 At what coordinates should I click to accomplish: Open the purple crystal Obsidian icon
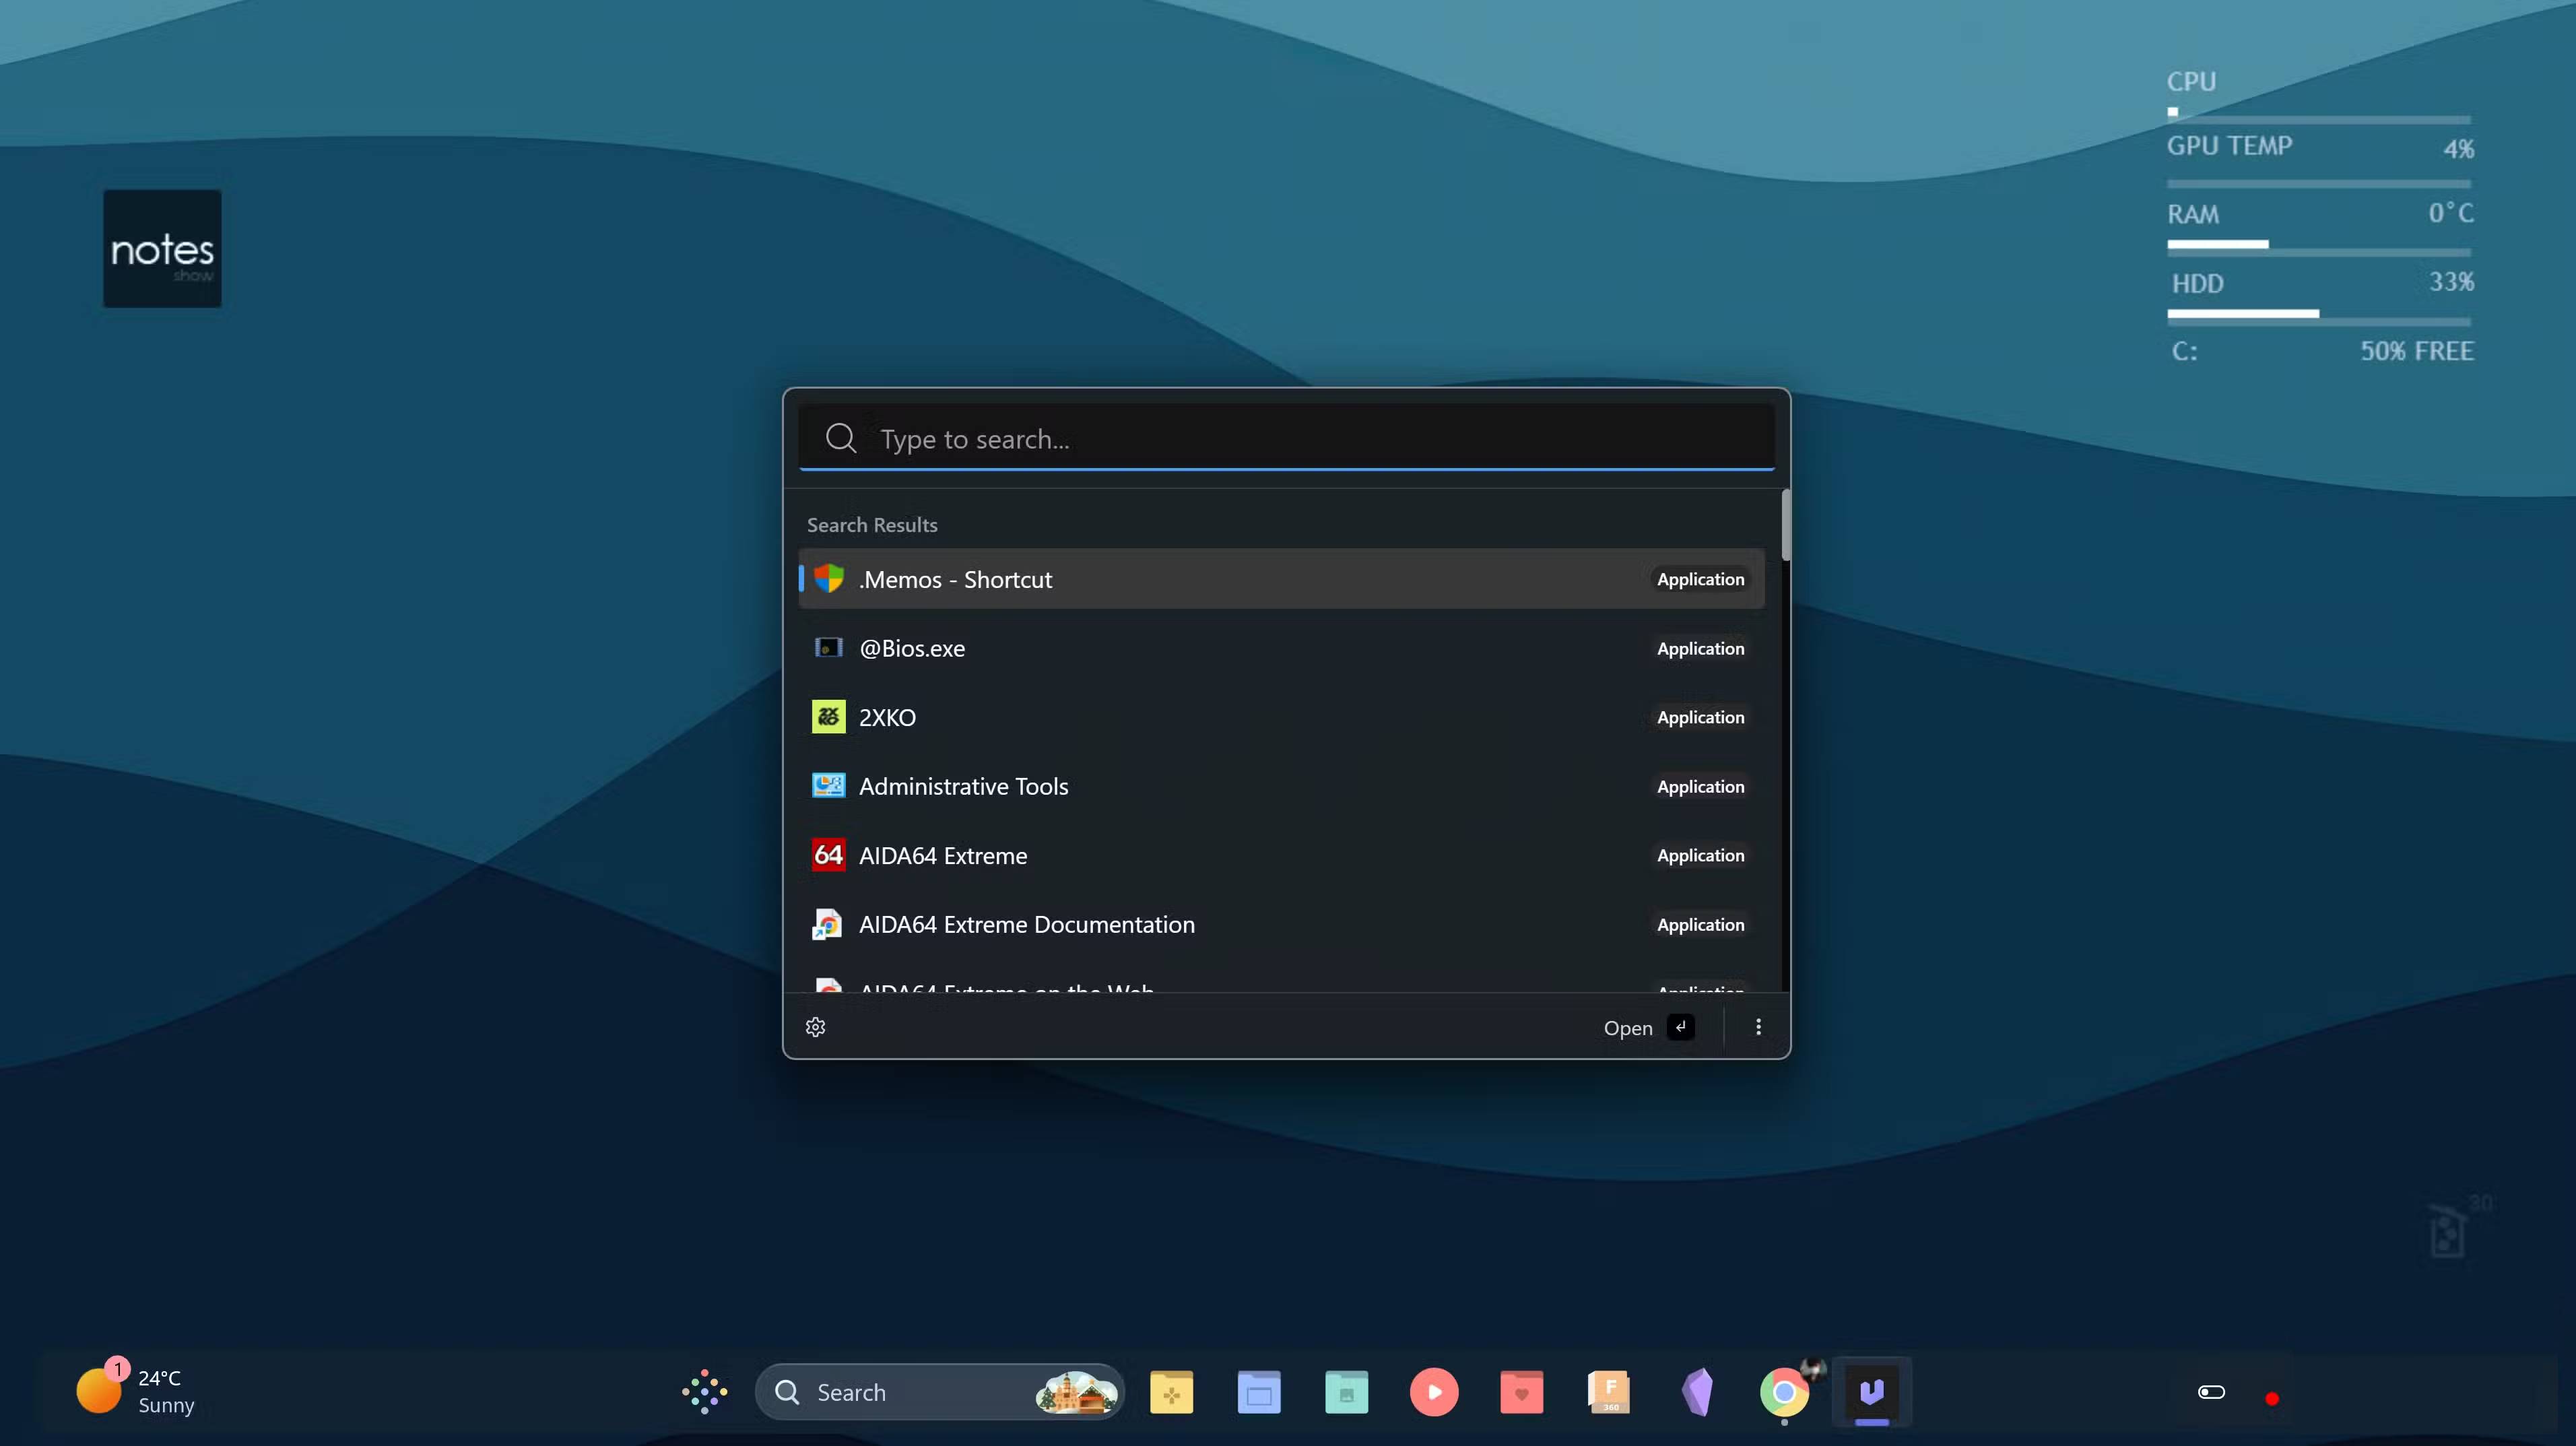tap(1697, 1392)
